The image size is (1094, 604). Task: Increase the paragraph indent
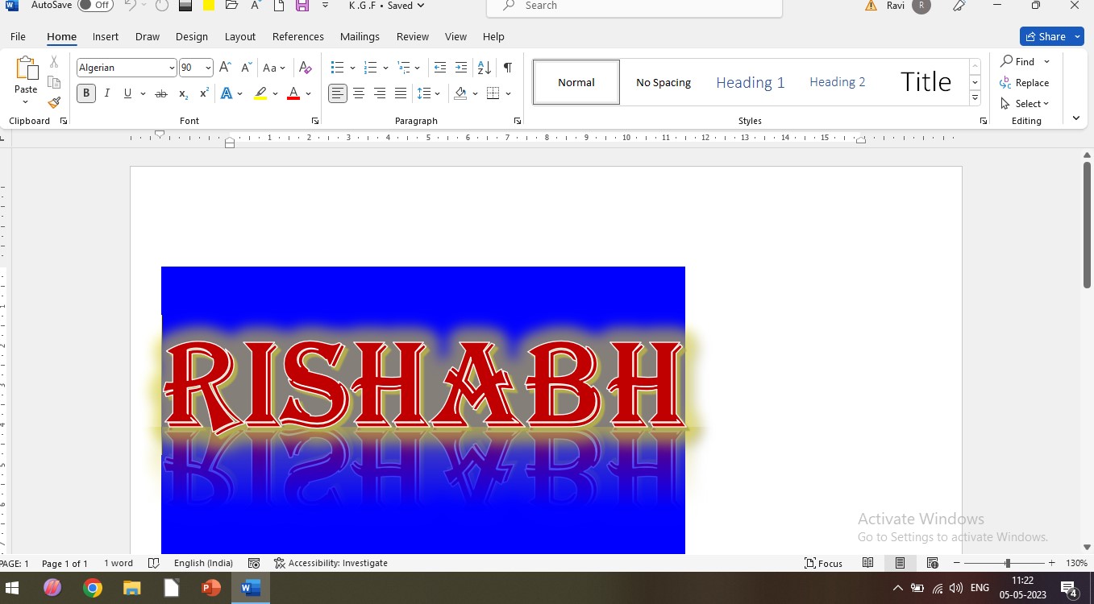coord(461,68)
